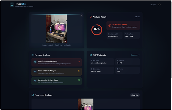Click the AI-GENERATED result banner
This screenshot has height=110, width=172.
pyautogui.click(x=123, y=25)
